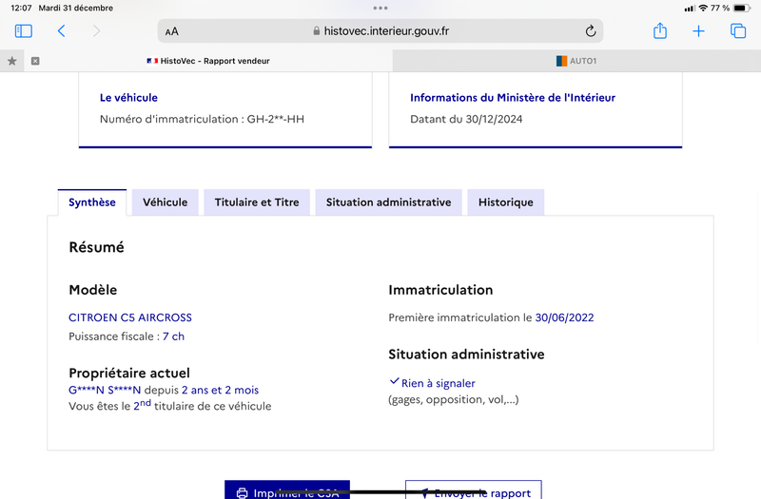
Task: Go back to previous page
Action: 61,31
